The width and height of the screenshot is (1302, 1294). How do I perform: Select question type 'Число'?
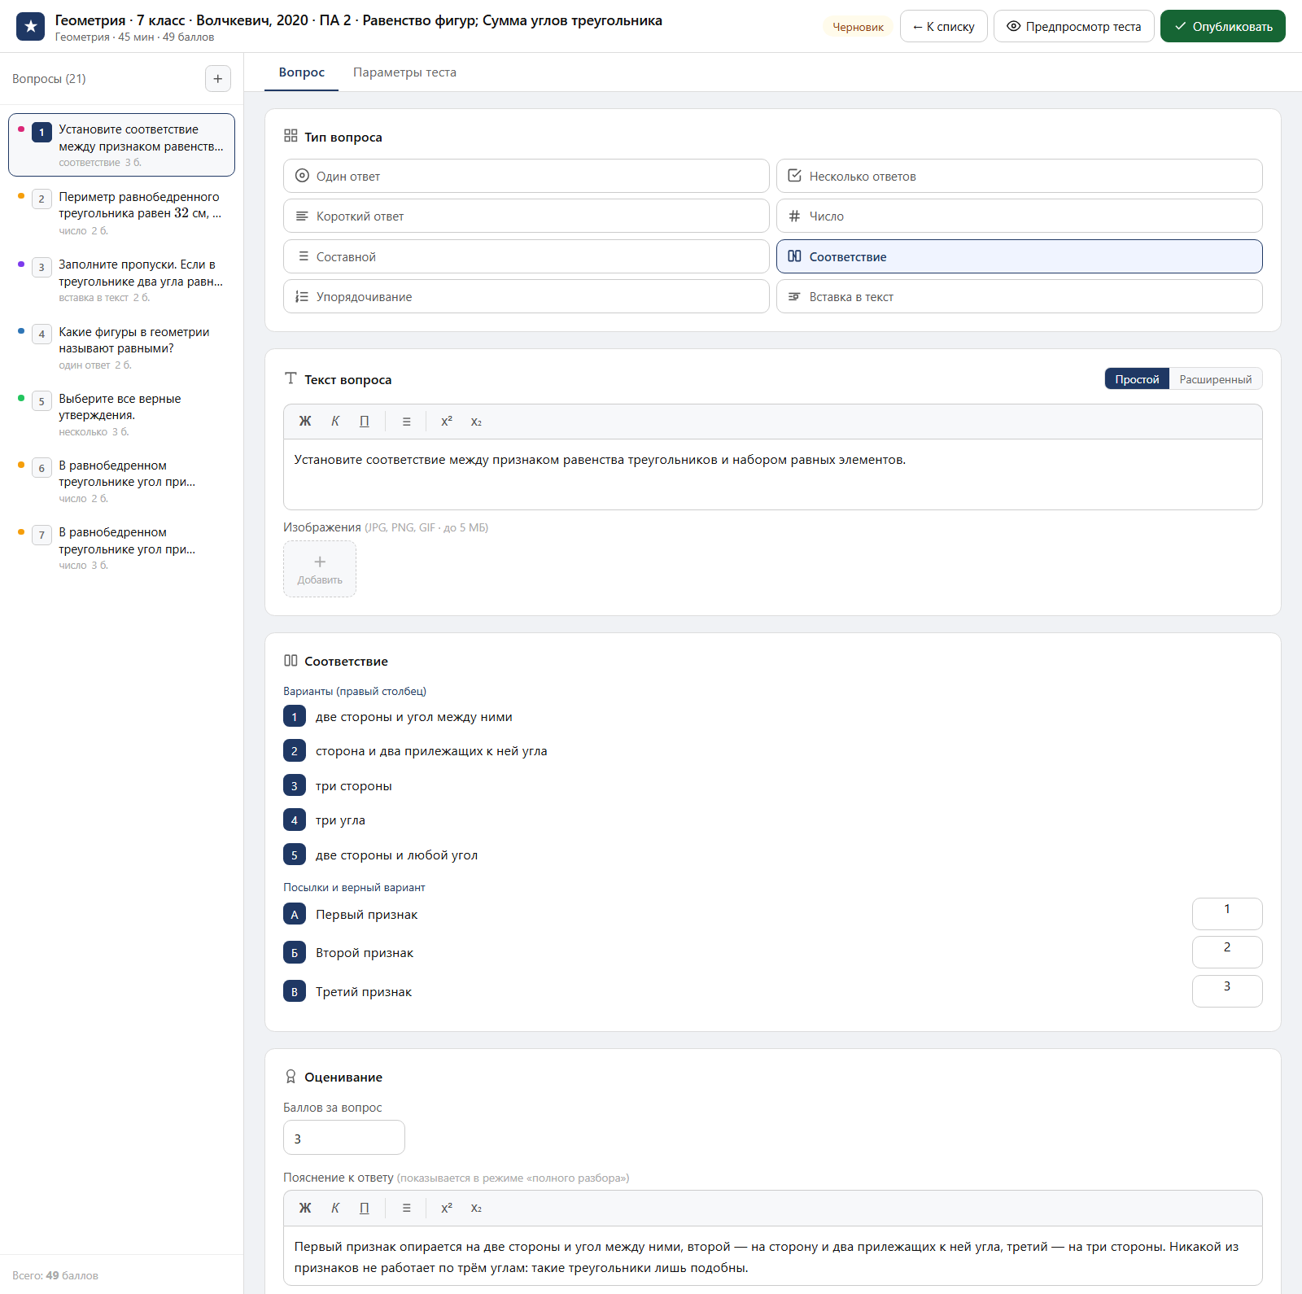[1020, 216]
